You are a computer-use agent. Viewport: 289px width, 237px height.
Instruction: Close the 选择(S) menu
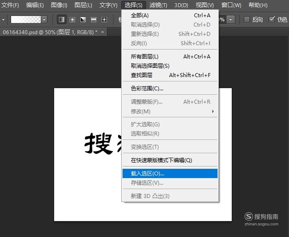click(x=134, y=5)
